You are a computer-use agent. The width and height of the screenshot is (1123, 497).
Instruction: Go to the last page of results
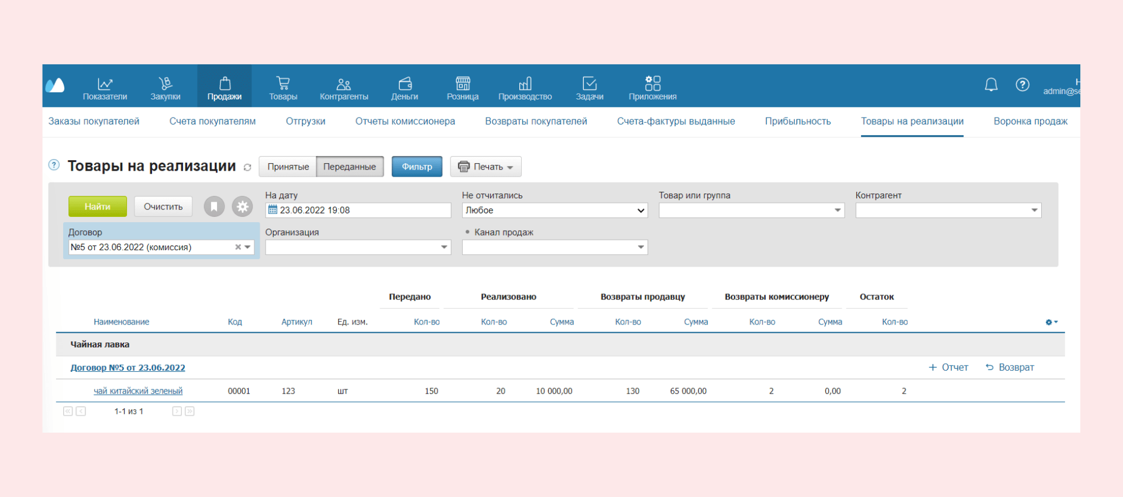(x=190, y=411)
